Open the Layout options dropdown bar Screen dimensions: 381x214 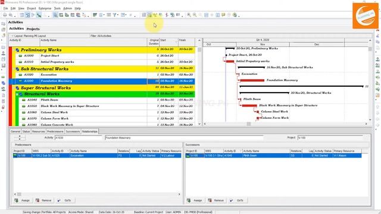pos(49,36)
